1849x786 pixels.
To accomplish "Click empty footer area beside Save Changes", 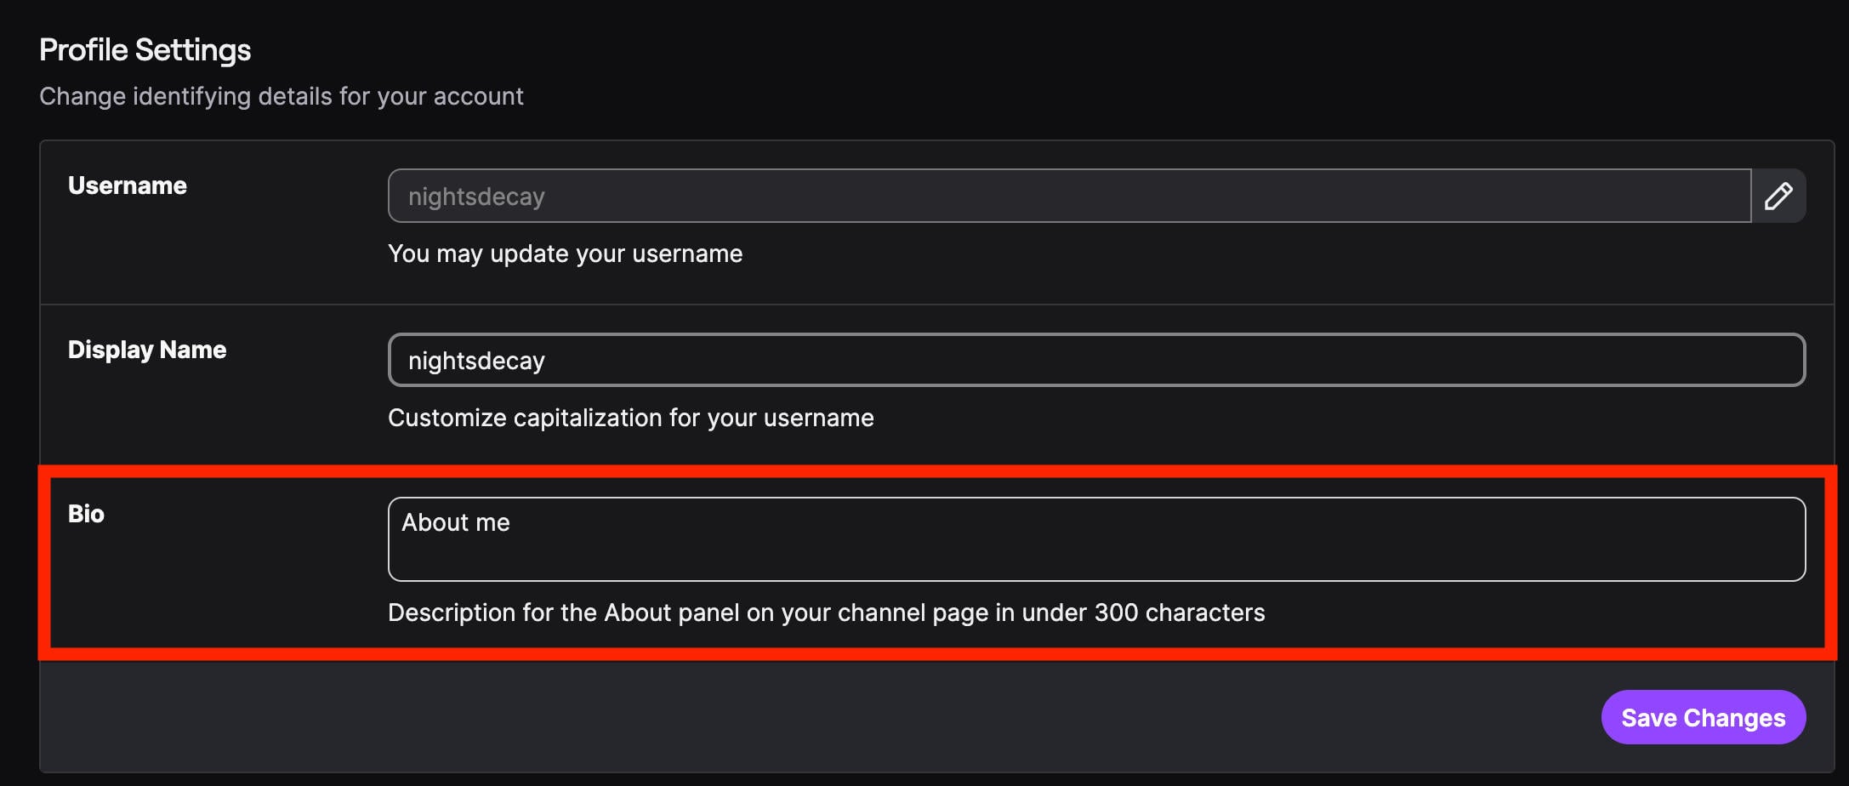I will pos(816,717).
